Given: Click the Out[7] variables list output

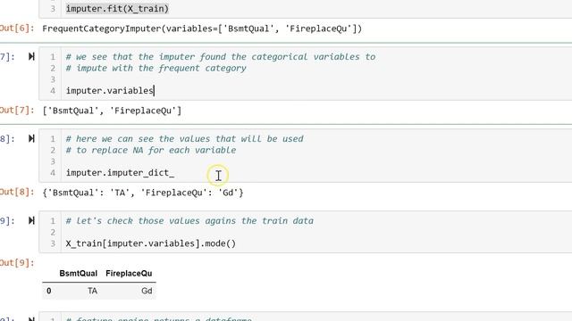Looking at the screenshot, I should [112, 111].
